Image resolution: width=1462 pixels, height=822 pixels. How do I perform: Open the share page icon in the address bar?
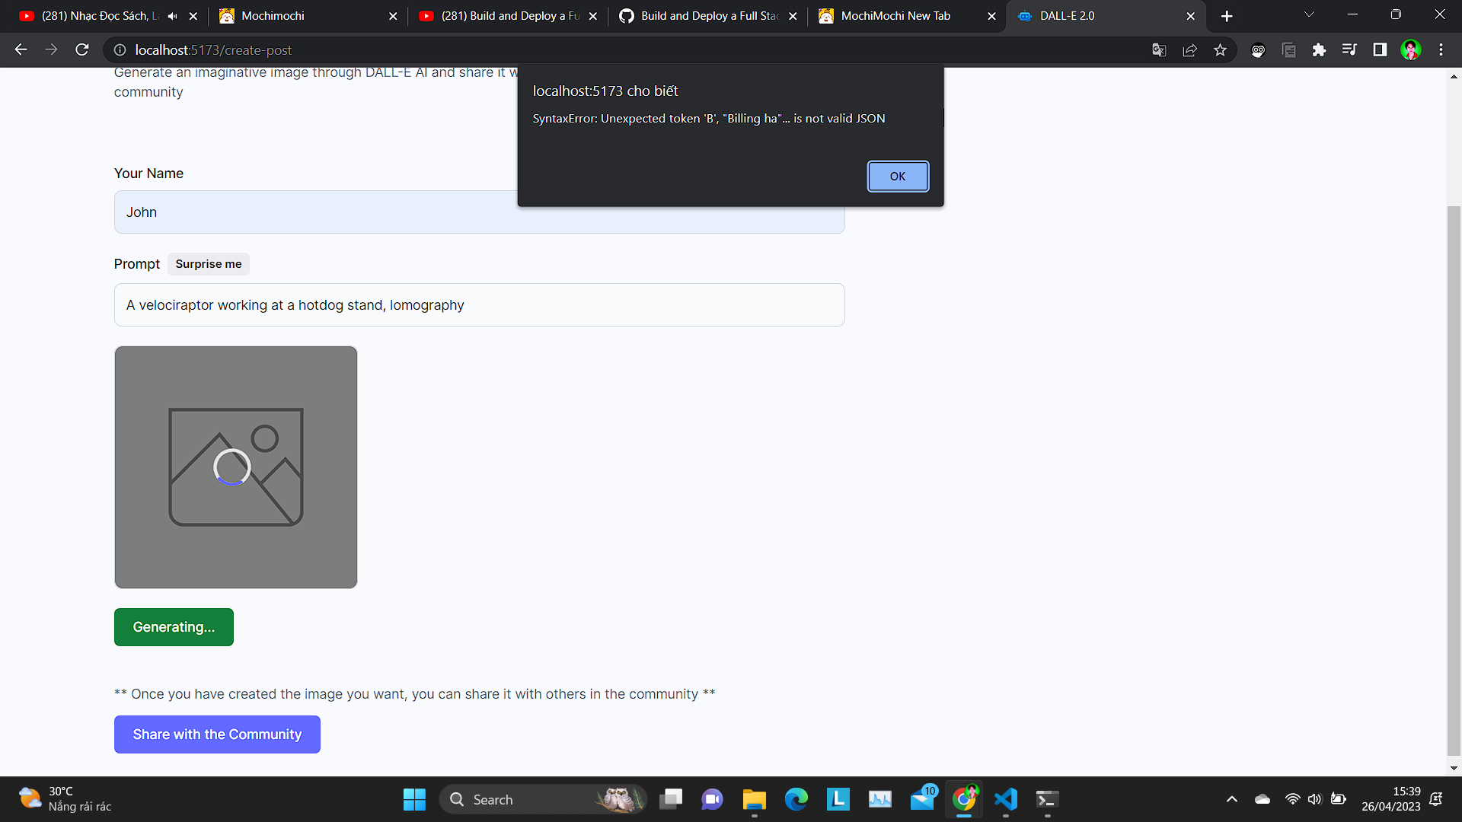1189,50
